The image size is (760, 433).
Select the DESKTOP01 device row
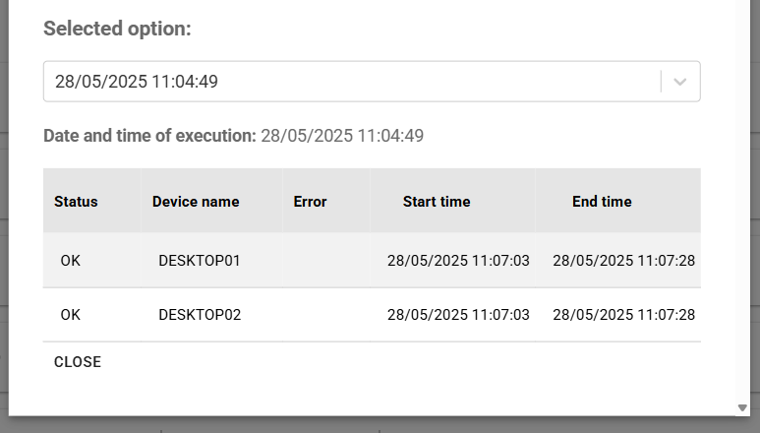(200, 261)
